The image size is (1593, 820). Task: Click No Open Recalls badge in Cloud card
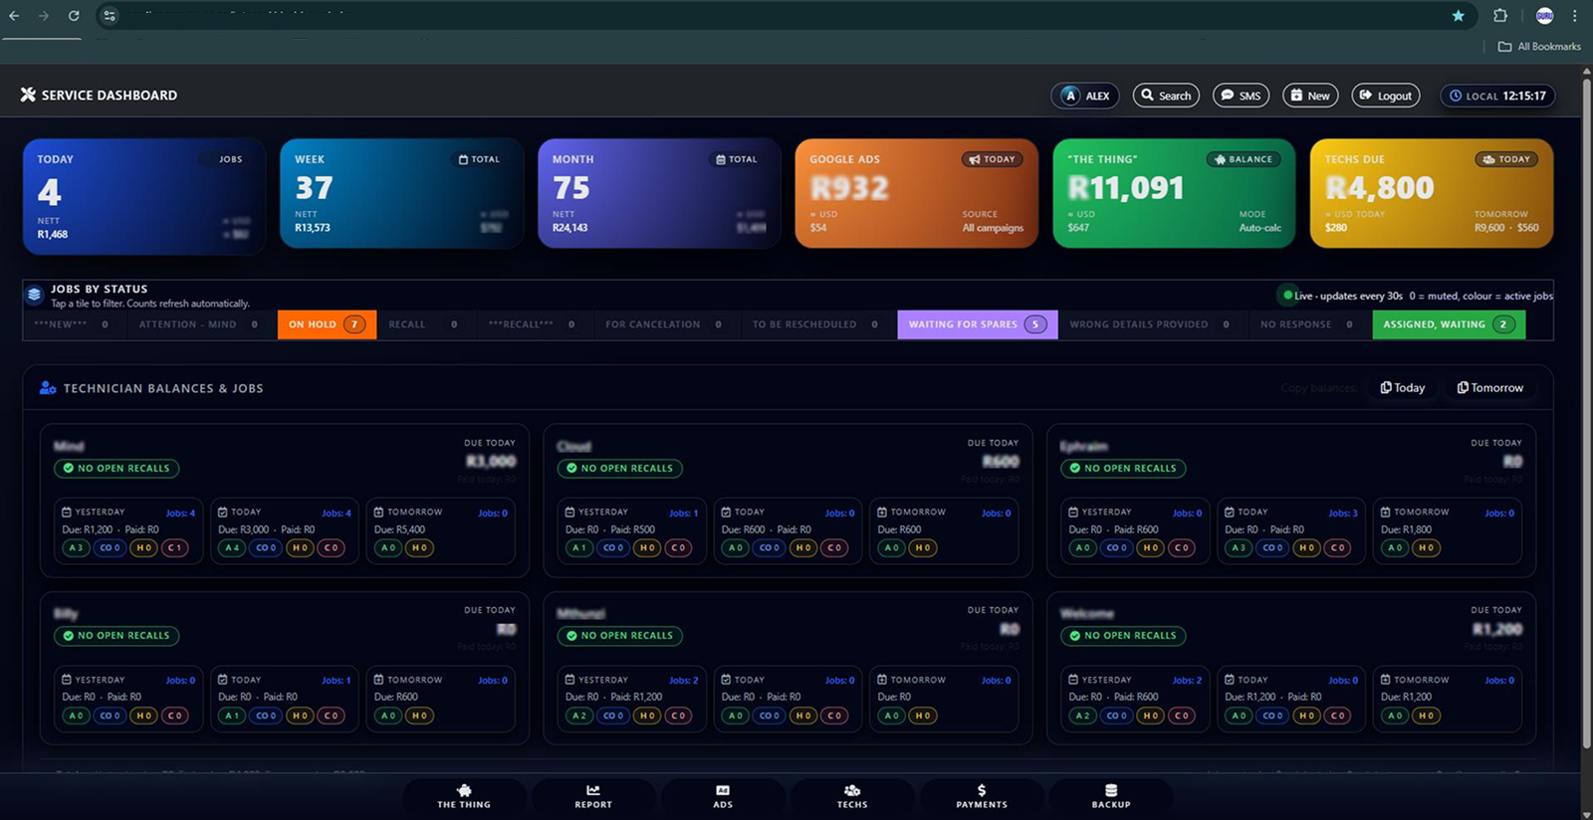(619, 468)
